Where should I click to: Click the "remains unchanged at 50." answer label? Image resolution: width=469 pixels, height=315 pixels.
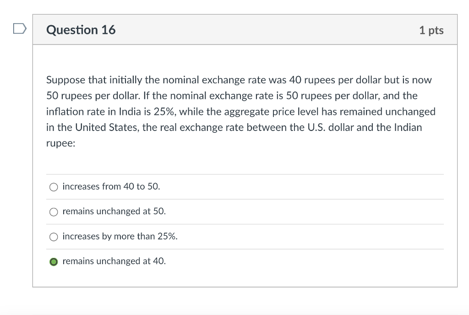[x=114, y=212]
